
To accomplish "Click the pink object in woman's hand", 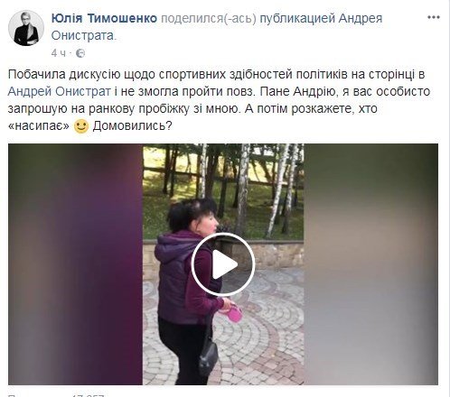I will (234, 313).
